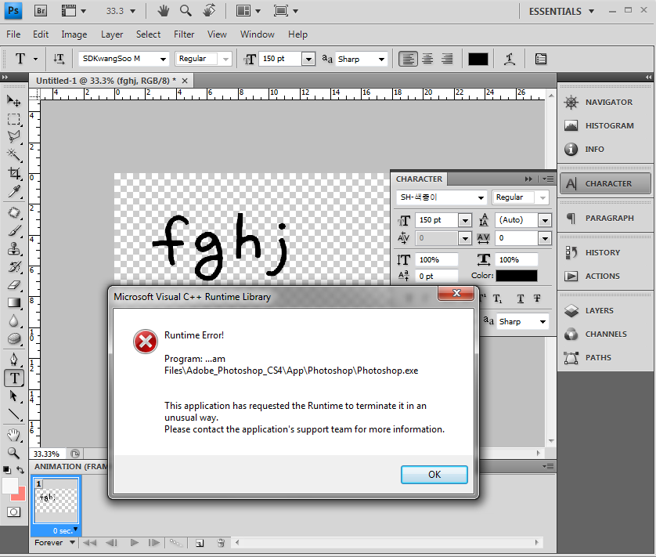Select the Hand tool in toolbox
Screen dimensions: 656x557
13,435
